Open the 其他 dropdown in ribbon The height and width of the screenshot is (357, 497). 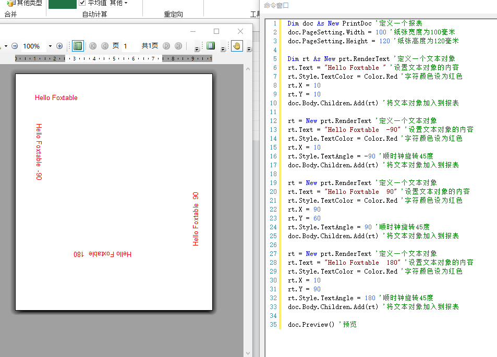(118, 3)
